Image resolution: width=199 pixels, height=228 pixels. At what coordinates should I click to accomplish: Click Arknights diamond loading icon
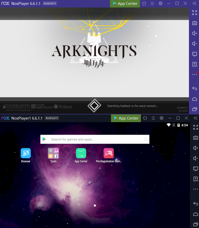click(94, 106)
